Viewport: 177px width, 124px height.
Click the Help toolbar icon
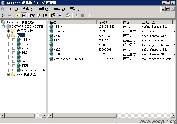click(x=53, y=15)
